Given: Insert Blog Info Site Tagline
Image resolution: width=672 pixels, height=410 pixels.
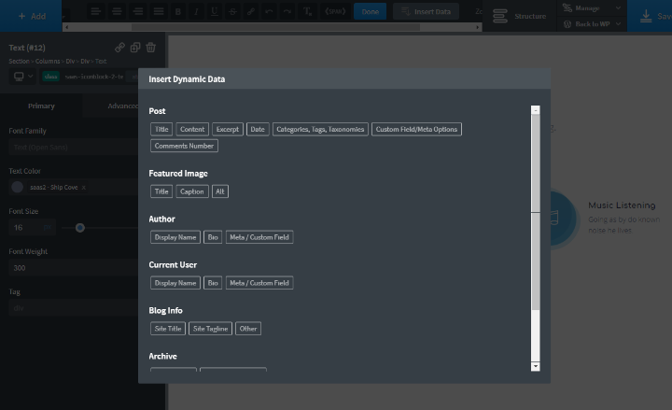Looking at the screenshot, I should (x=210, y=329).
